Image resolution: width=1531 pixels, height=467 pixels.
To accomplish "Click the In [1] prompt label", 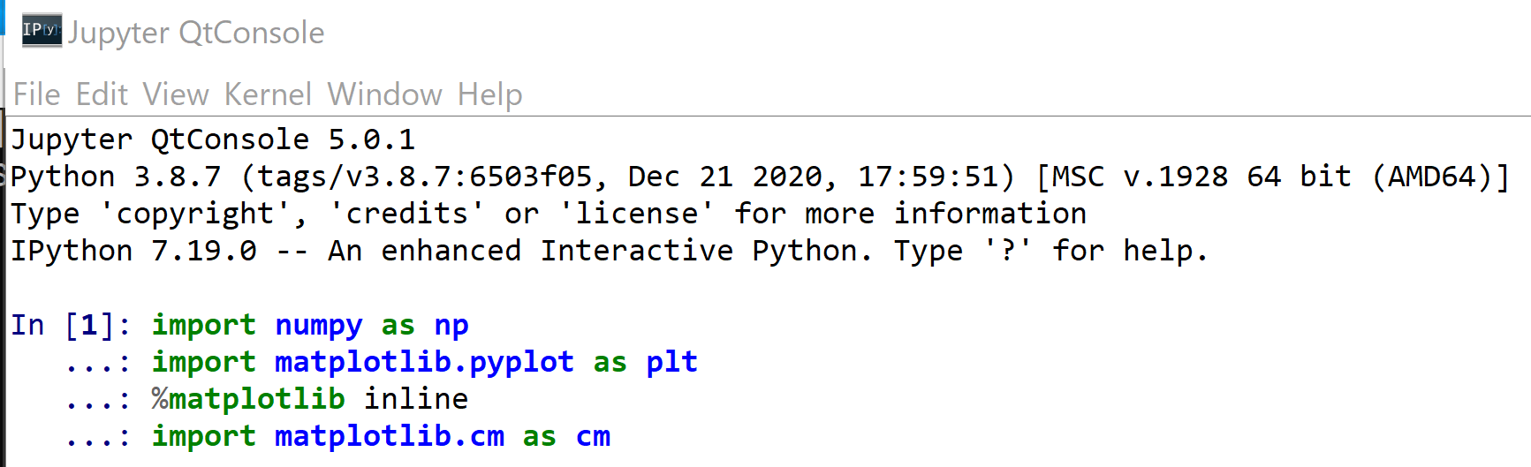I will [x=71, y=326].
